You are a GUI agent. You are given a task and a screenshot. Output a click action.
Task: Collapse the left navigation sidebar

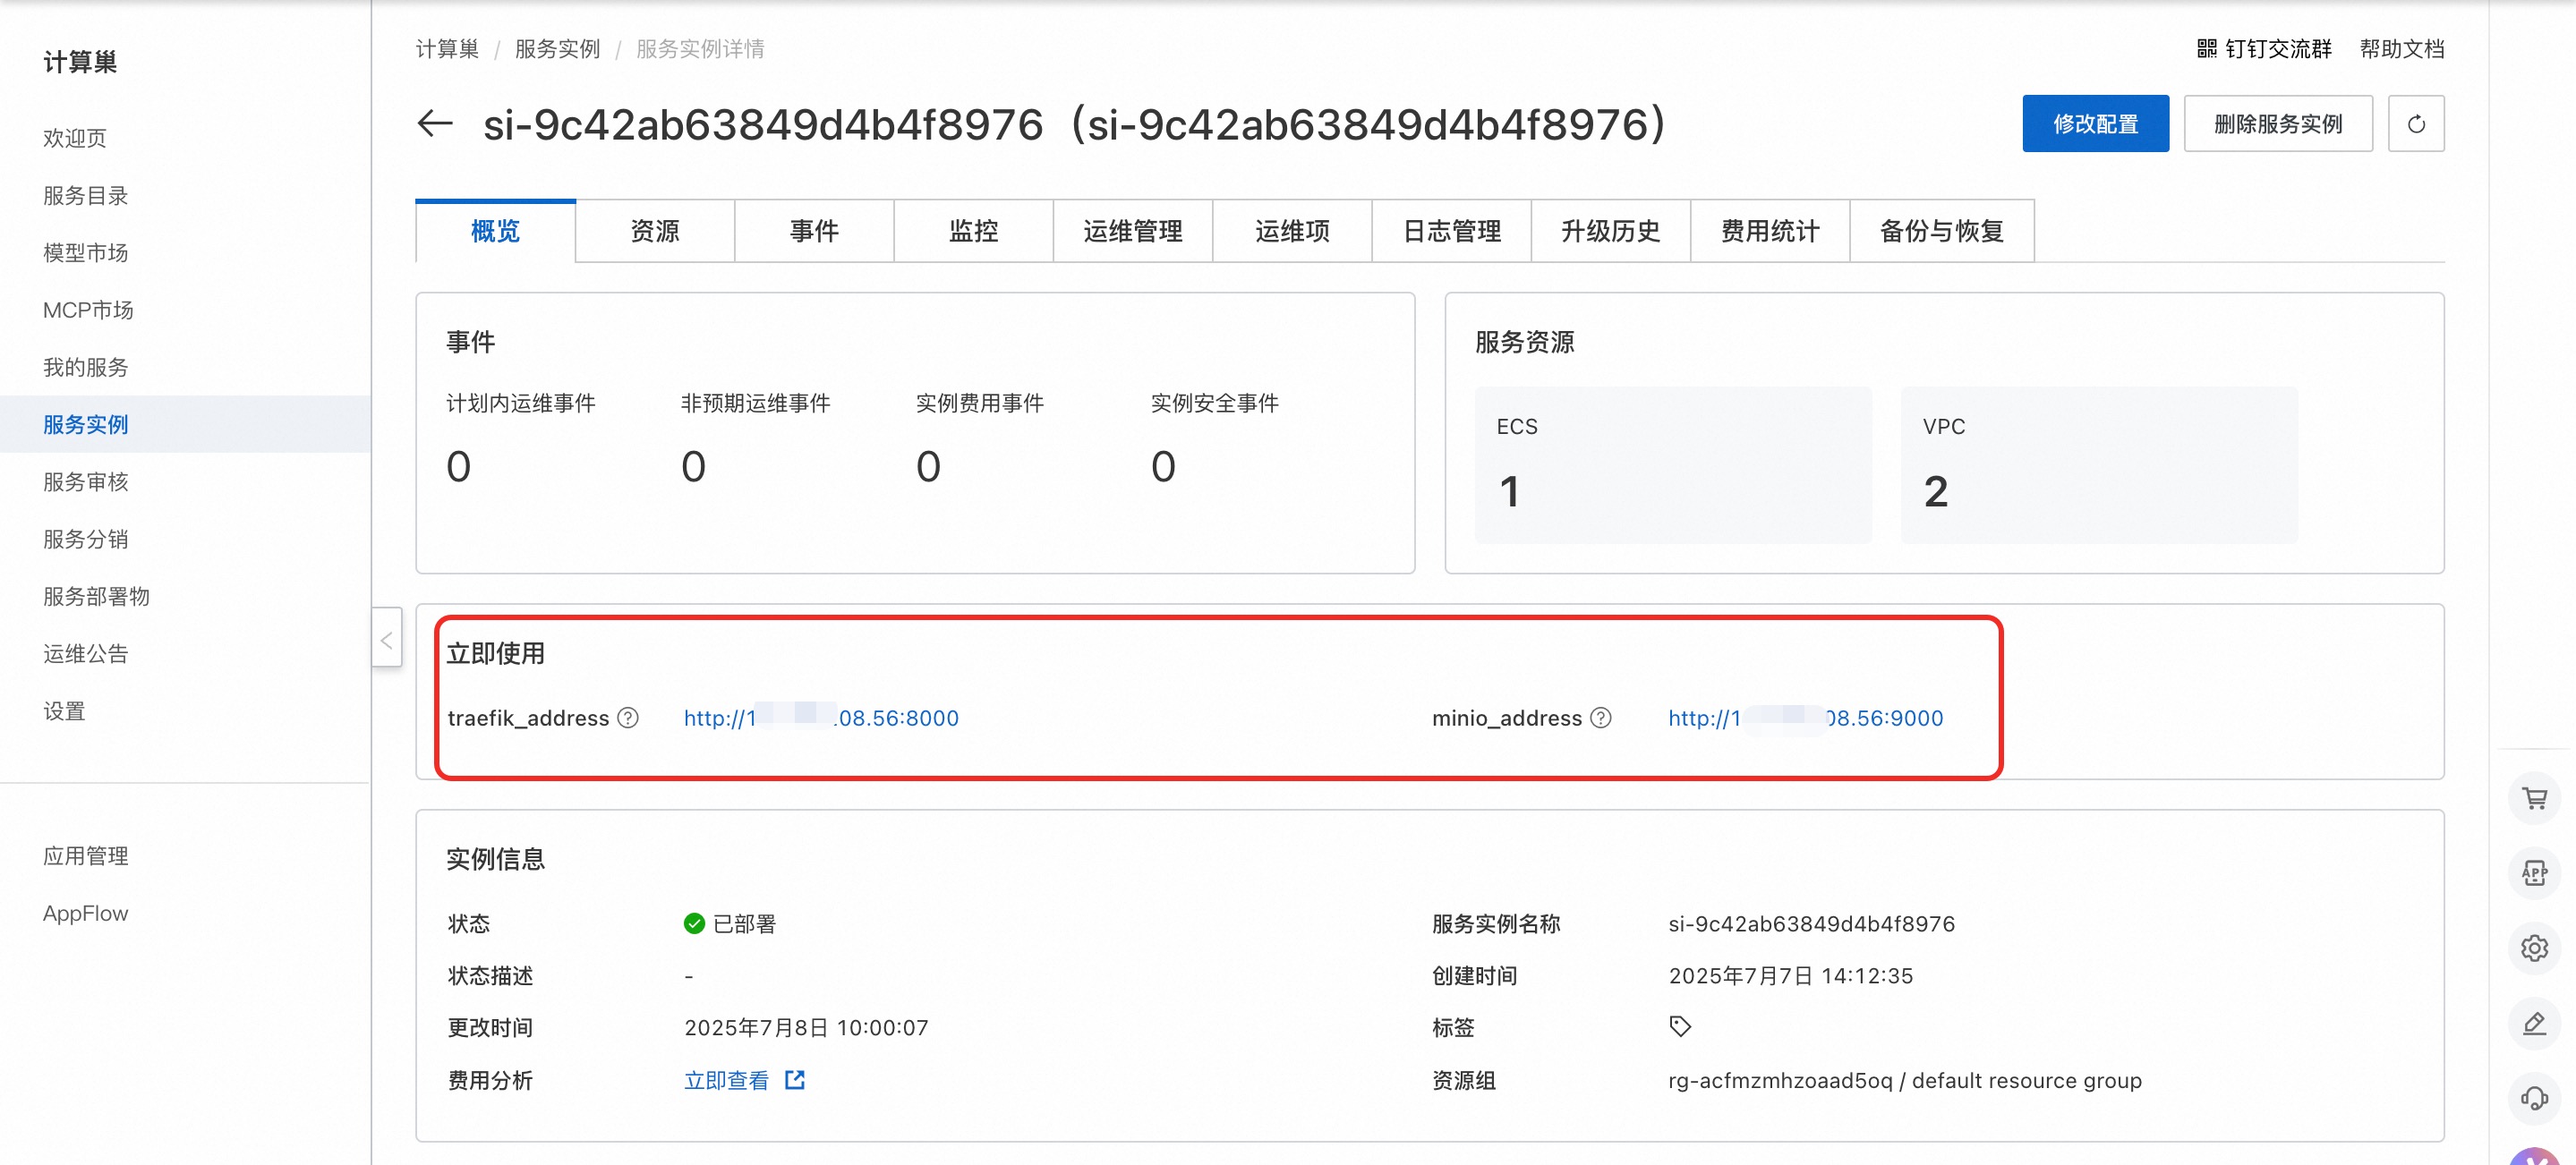coord(387,638)
